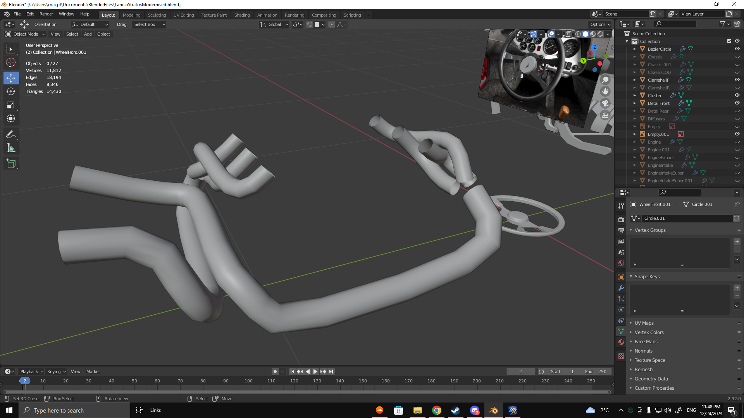Open the Render menu

click(x=46, y=14)
